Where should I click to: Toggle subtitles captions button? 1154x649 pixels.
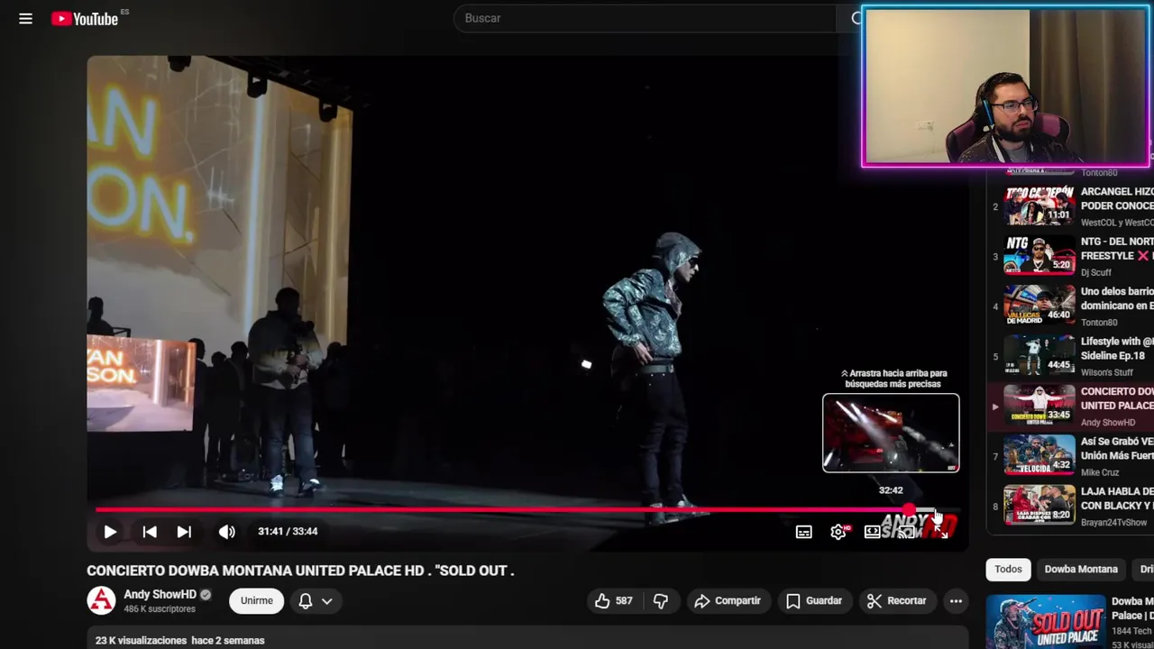(803, 532)
